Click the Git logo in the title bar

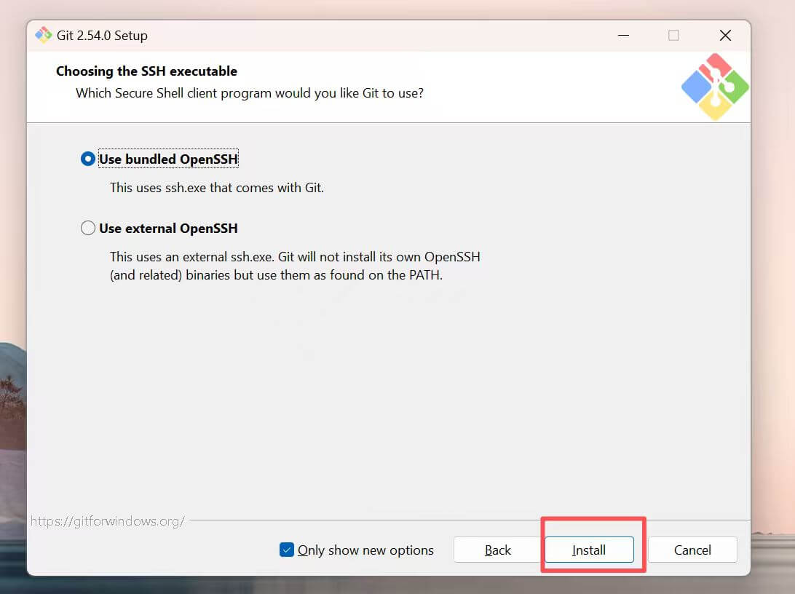pos(44,35)
